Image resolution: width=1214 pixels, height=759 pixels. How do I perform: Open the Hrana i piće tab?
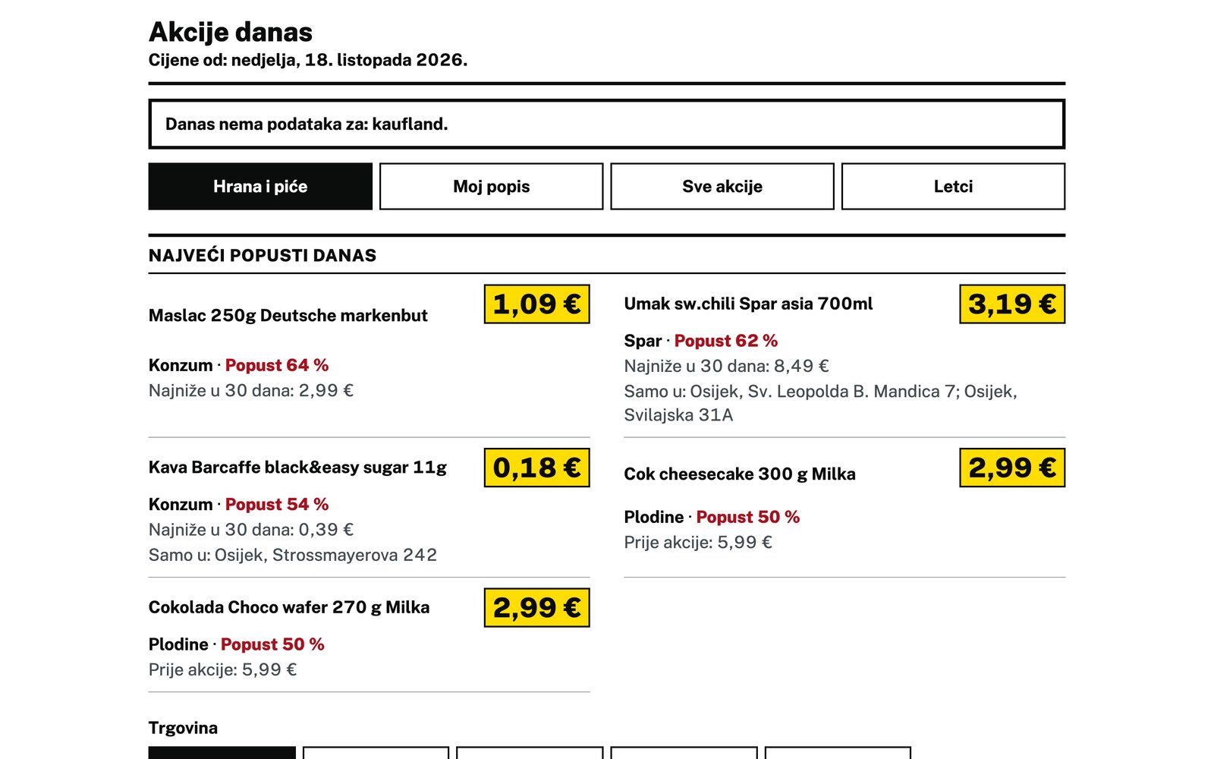click(260, 186)
